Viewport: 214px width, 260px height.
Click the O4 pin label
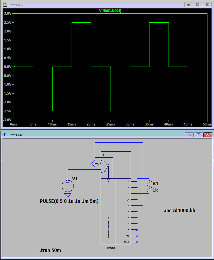[x=128, y=206]
